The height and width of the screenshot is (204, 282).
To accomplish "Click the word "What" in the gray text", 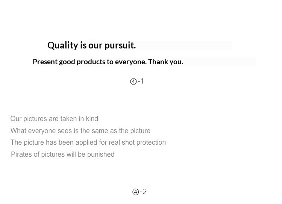I will (18, 131).
